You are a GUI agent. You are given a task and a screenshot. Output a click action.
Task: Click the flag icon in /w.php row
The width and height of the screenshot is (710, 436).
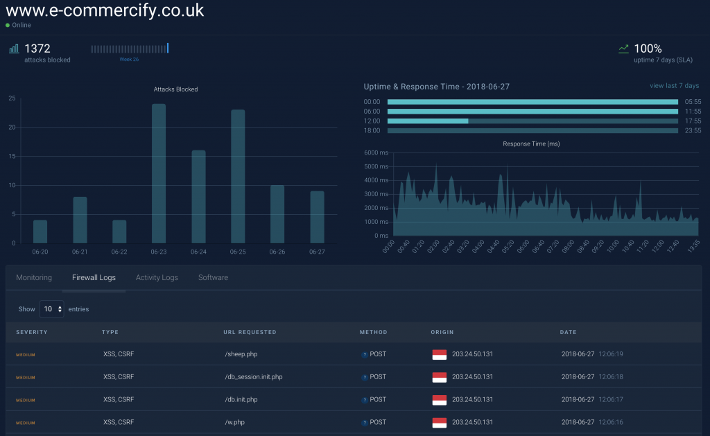click(x=439, y=422)
